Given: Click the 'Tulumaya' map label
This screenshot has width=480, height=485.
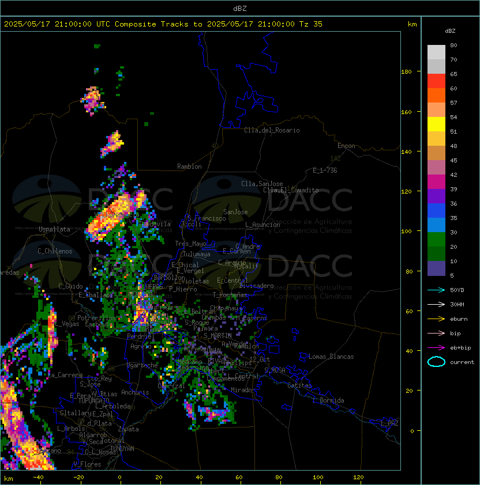Looking at the screenshot, I should (x=197, y=254).
